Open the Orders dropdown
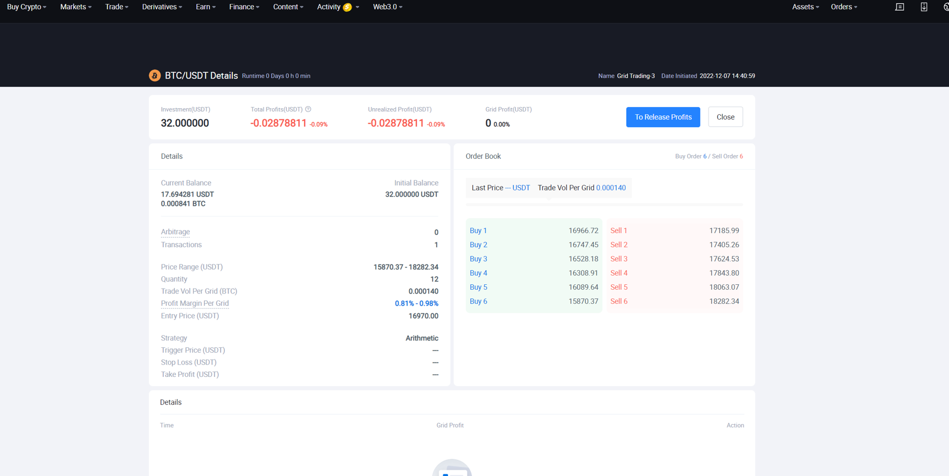Image resolution: width=949 pixels, height=476 pixels. [x=844, y=7]
